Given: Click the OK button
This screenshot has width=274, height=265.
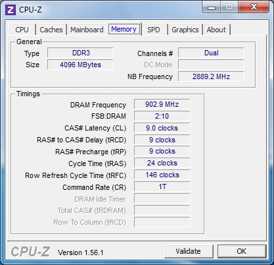Looking at the screenshot, I should pyautogui.click(x=242, y=251).
